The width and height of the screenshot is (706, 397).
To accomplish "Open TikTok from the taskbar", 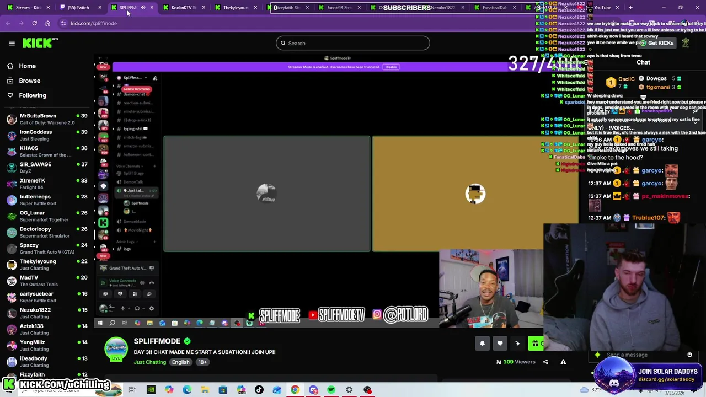I will 259,390.
